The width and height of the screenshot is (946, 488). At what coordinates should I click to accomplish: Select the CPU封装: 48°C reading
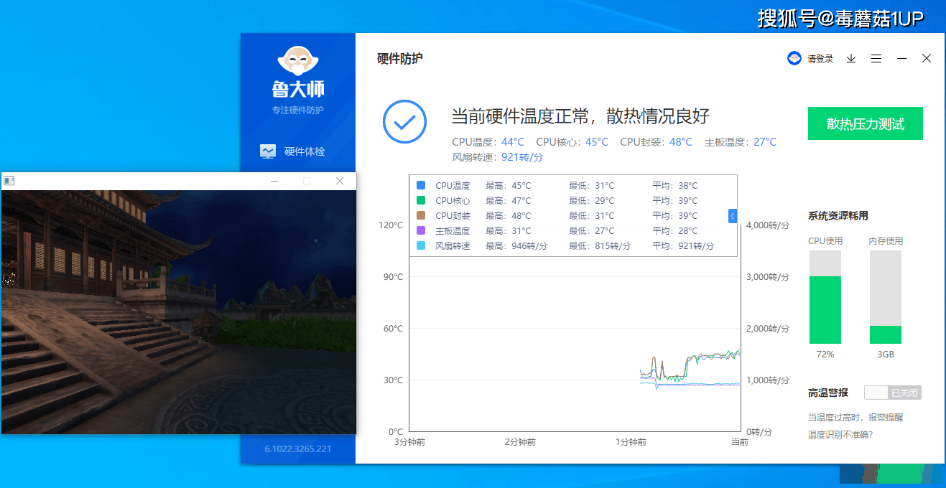657,142
